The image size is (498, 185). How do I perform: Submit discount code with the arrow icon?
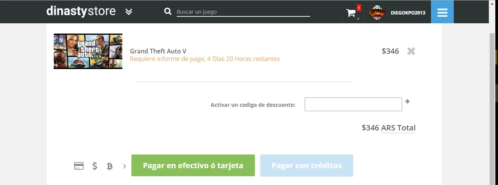(407, 101)
